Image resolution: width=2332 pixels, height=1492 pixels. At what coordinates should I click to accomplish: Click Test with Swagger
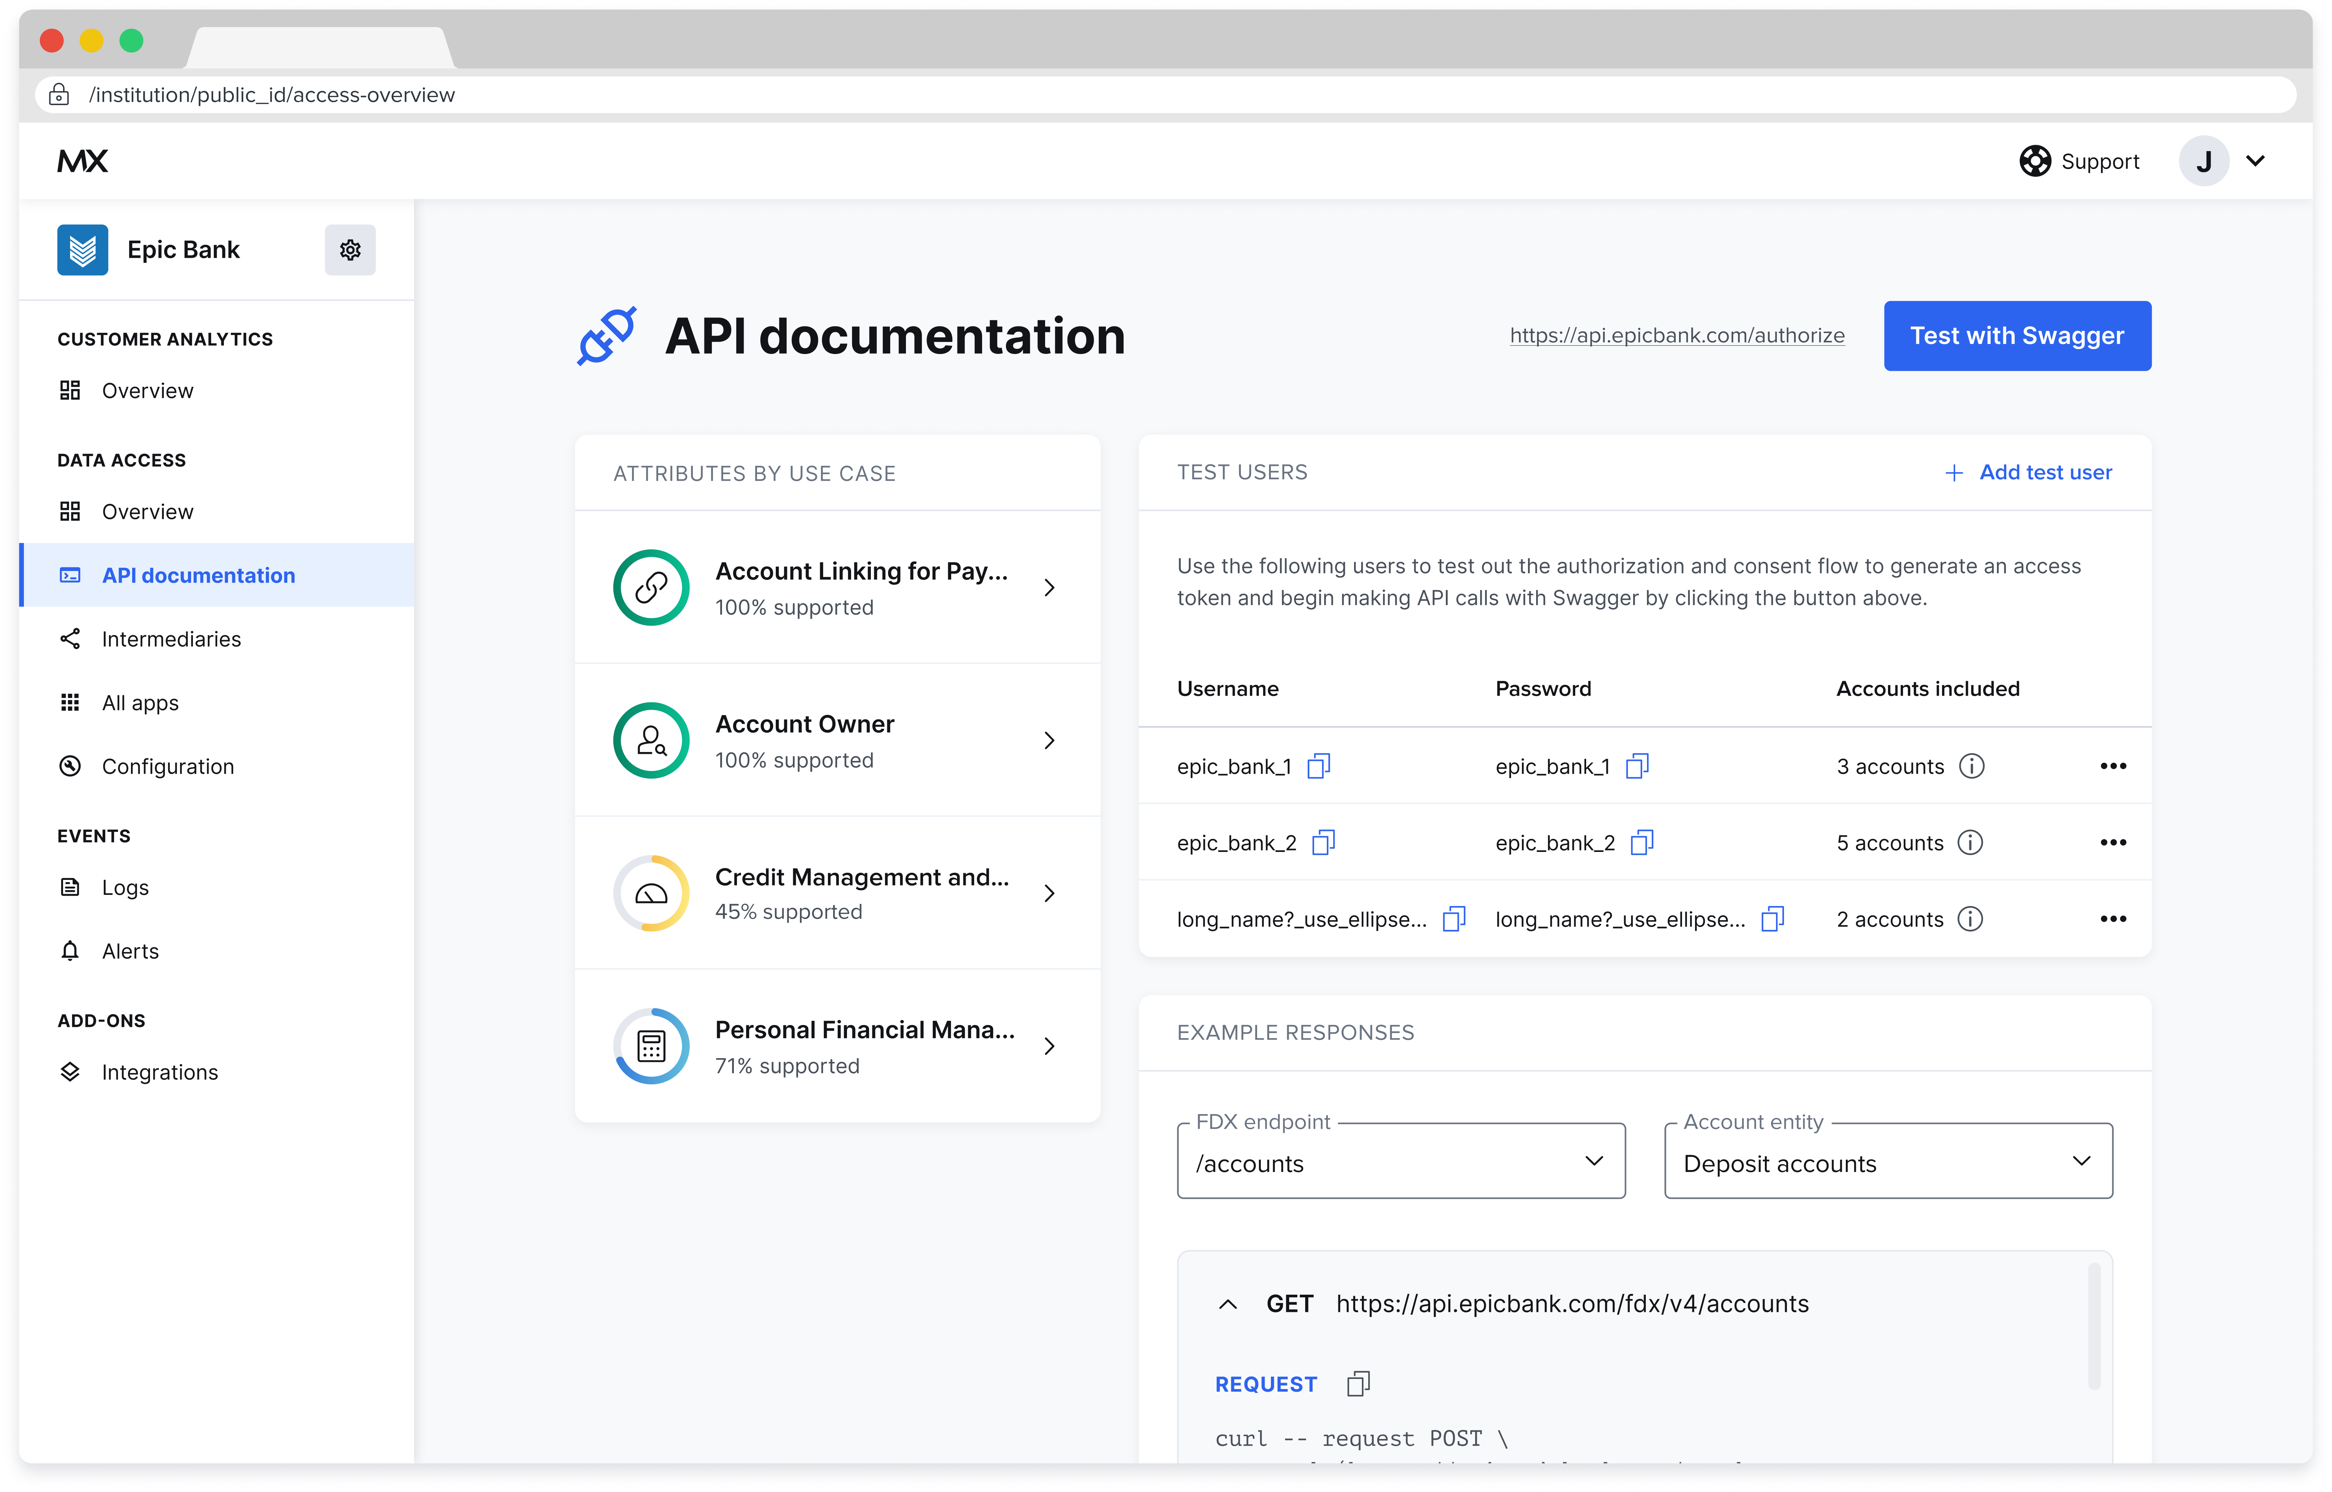point(2017,335)
